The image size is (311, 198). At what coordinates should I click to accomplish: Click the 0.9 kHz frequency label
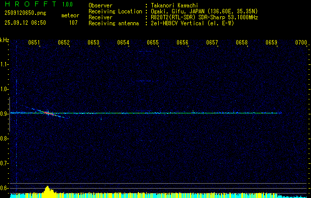point(4,114)
